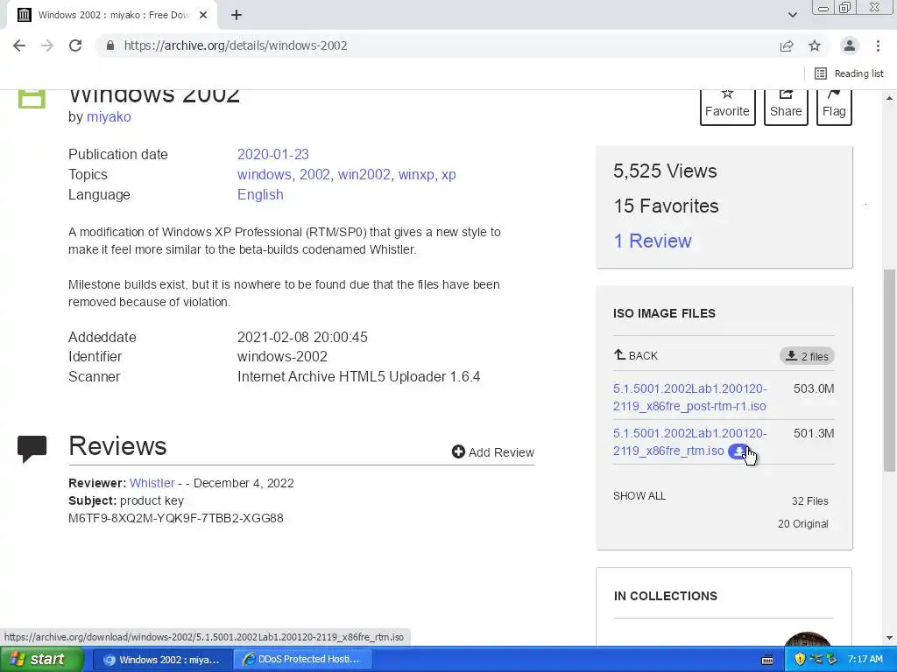Open the 'windows' topic link
The width and height of the screenshot is (897, 672).
pyautogui.click(x=264, y=174)
